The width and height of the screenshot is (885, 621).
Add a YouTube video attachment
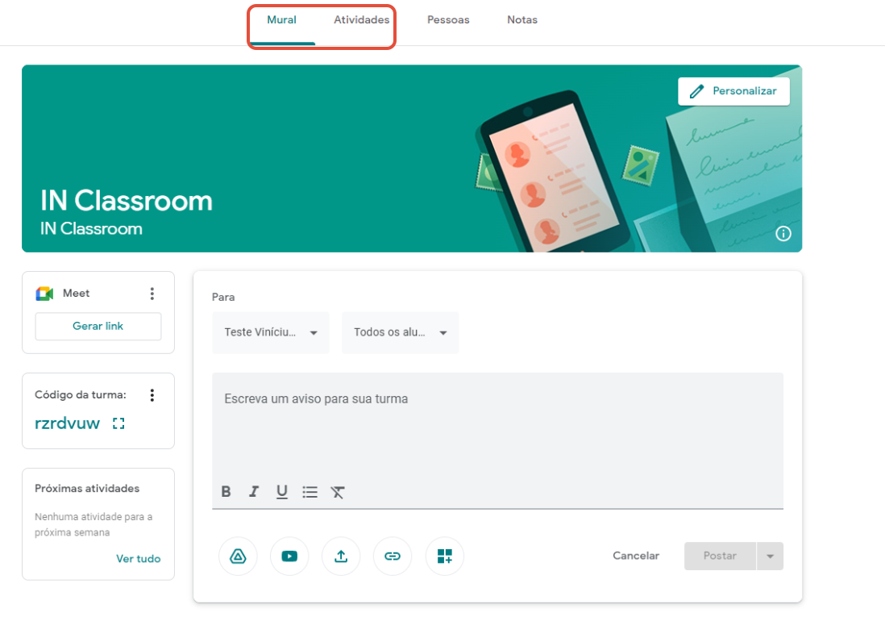289,556
